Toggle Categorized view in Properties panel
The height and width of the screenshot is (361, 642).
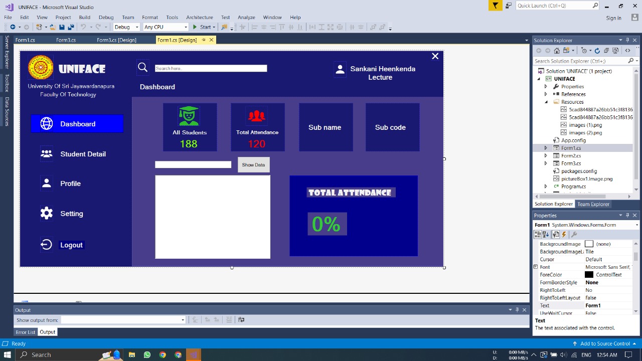538,234
